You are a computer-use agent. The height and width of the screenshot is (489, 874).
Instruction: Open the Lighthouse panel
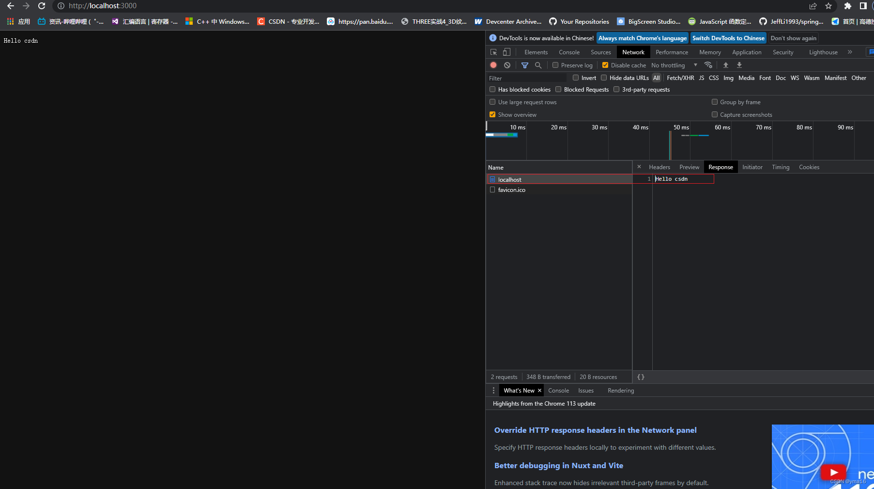coord(823,52)
